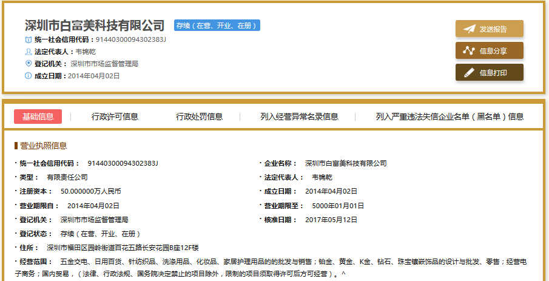
Task: Click the brown marker before 营业执照信息
Action: 16,146
